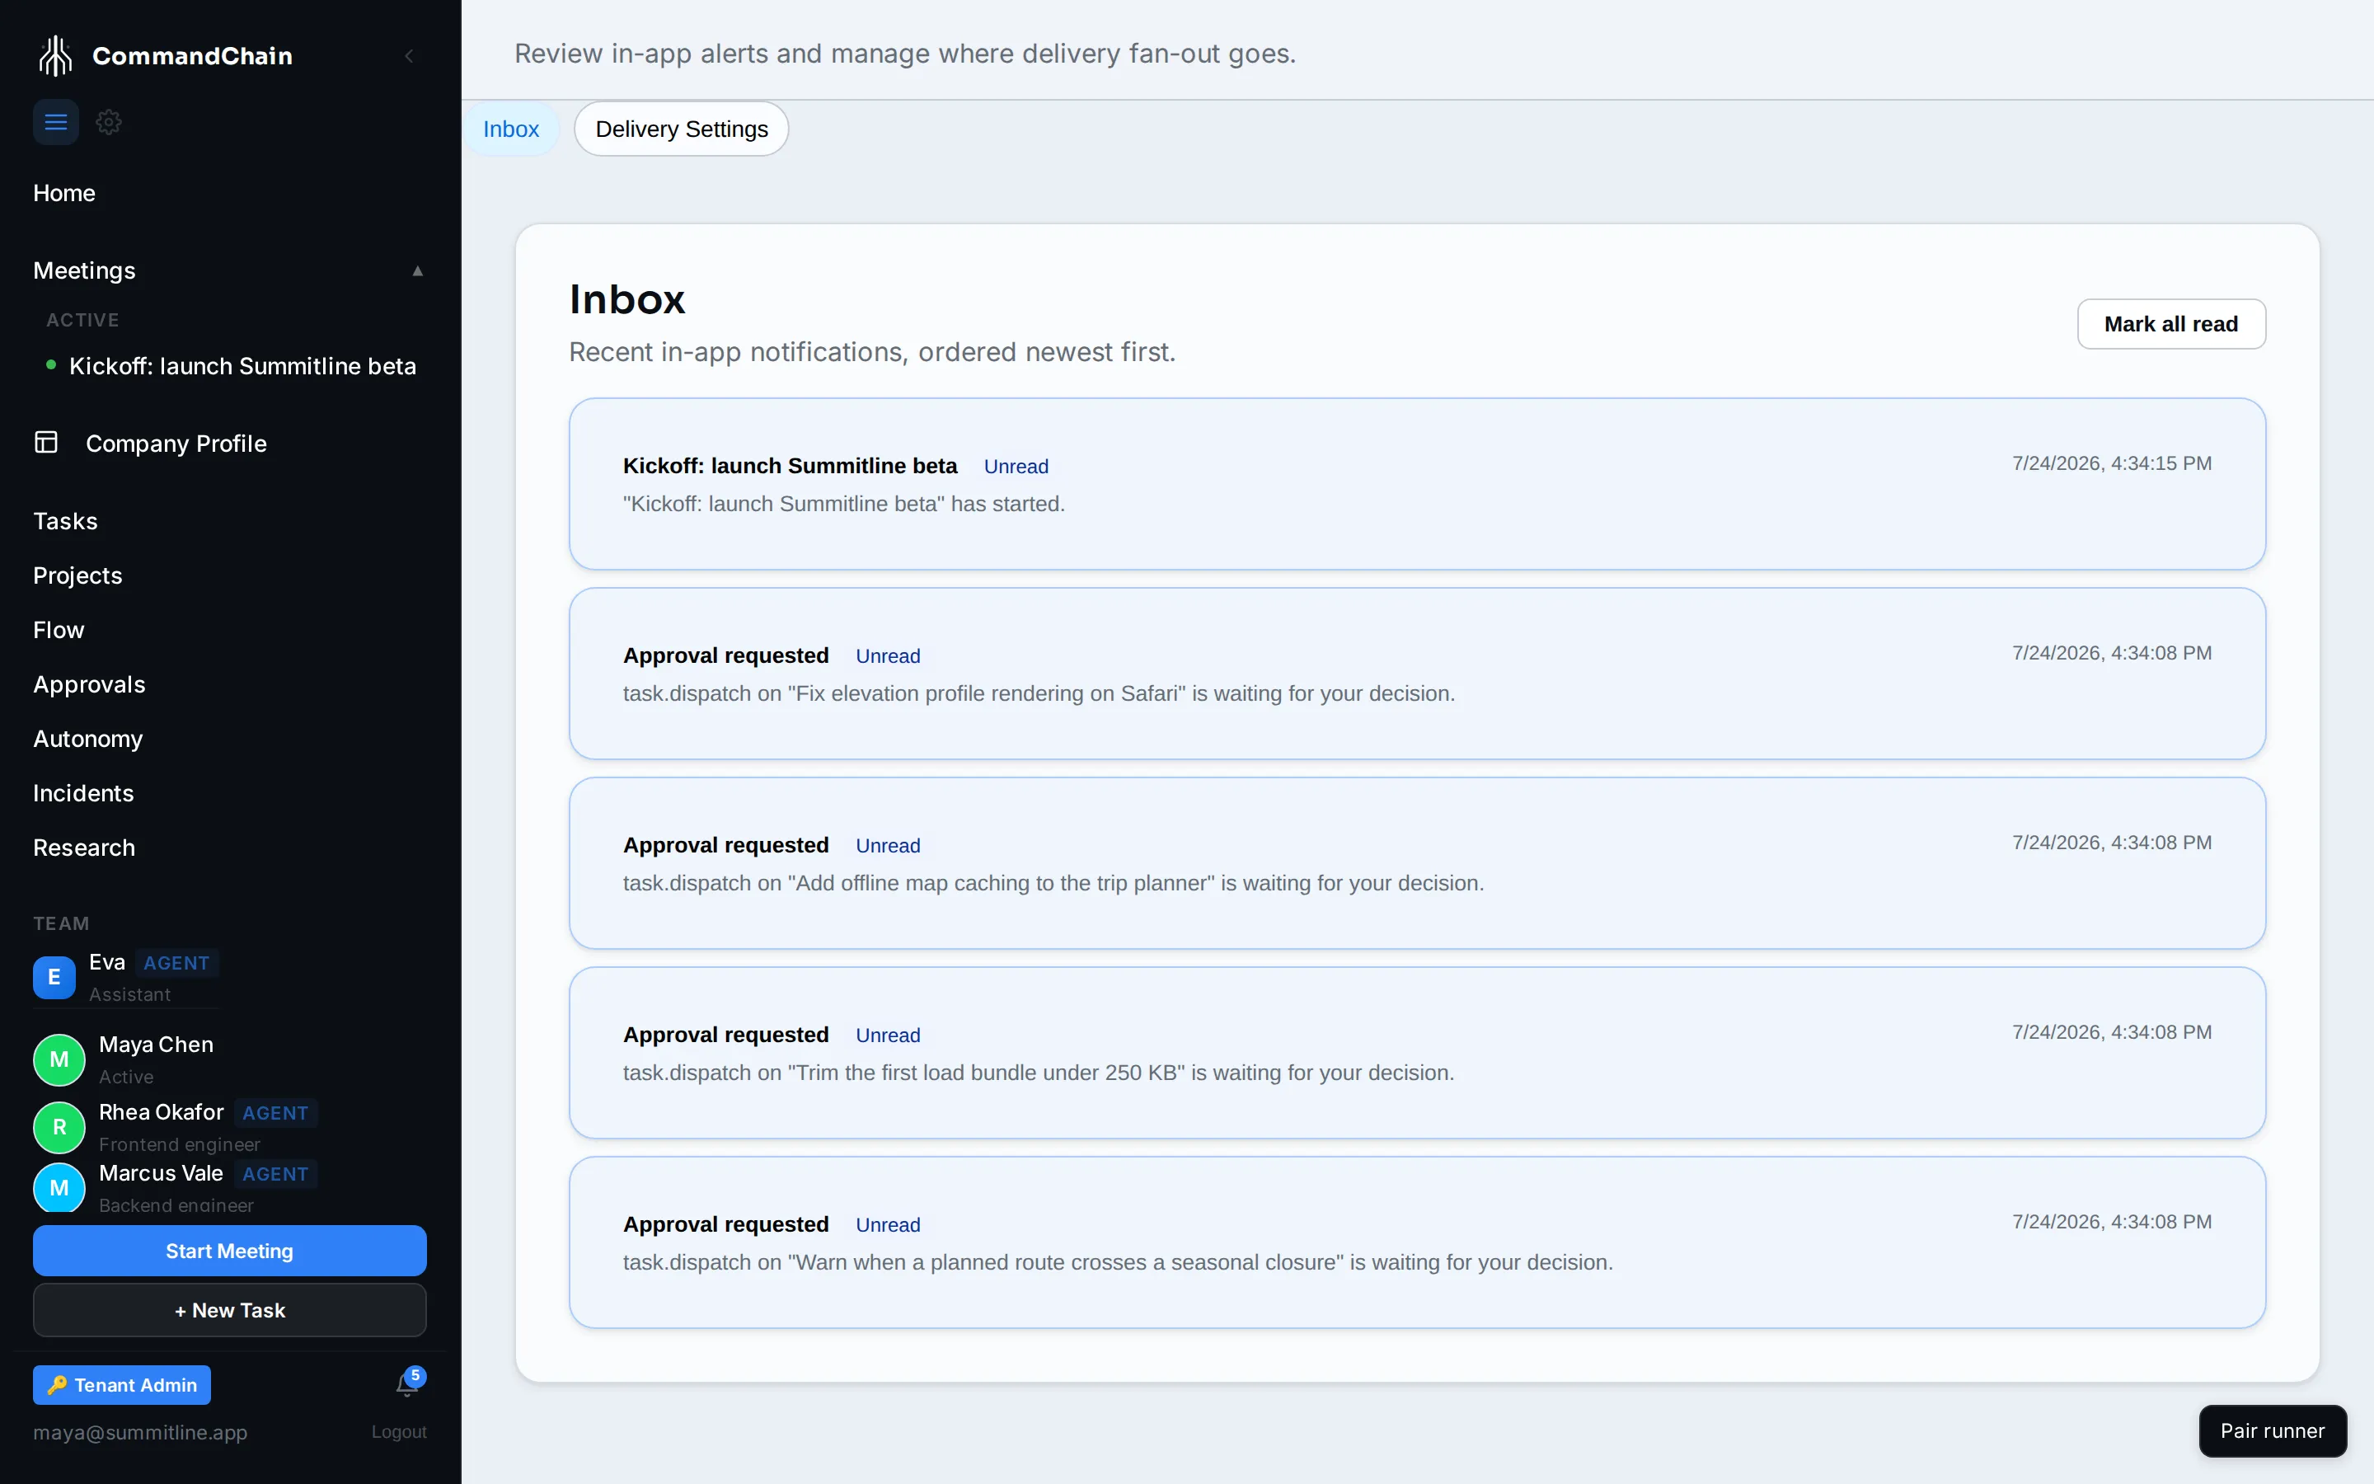This screenshot has width=2374, height=1484.
Task: Click the + New Task button
Action: click(229, 1310)
